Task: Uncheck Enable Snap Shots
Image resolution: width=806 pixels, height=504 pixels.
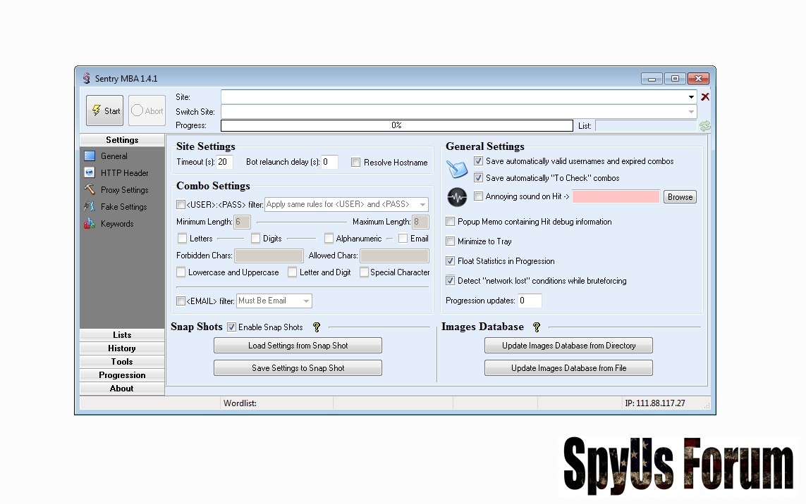Action: (x=231, y=327)
